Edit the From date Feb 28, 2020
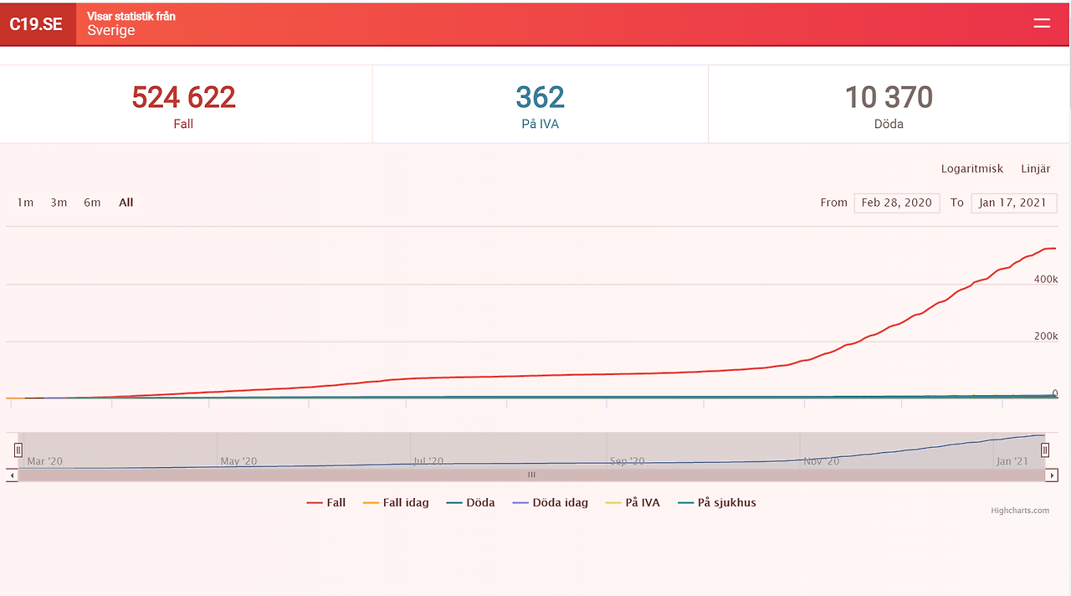Viewport: 1071px width, 596px height. pyautogui.click(x=897, y=203)
